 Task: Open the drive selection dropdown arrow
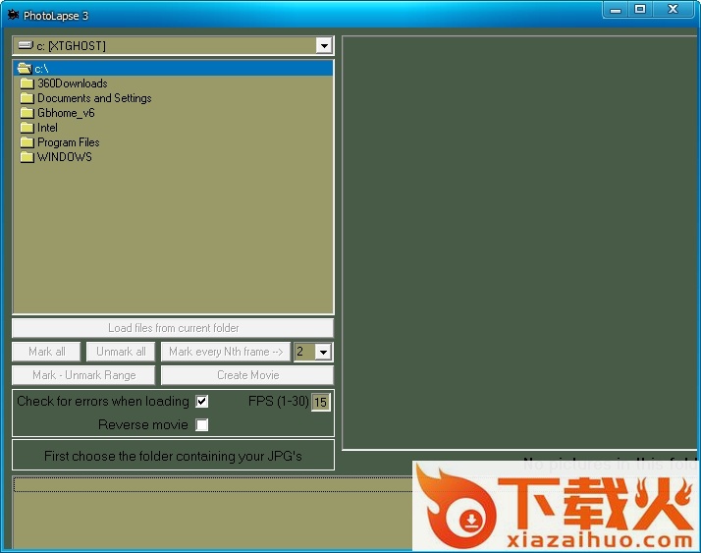click(324, 45)
